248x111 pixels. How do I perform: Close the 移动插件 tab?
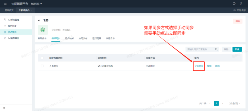point(31,10)
